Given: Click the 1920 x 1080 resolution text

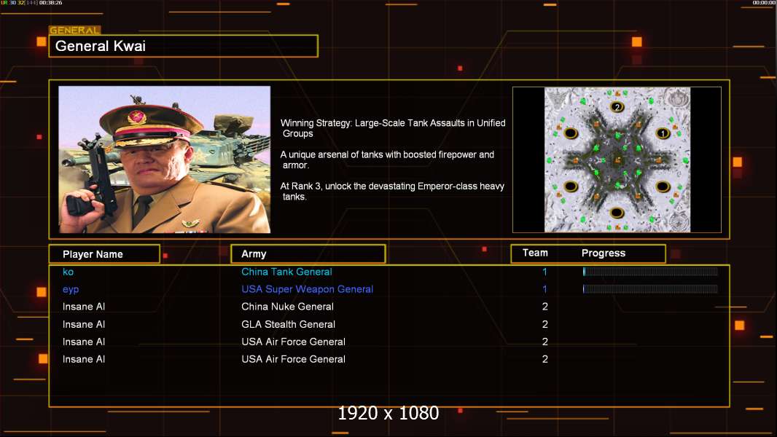Looking at the screenshot, I should tap(388, 413).
